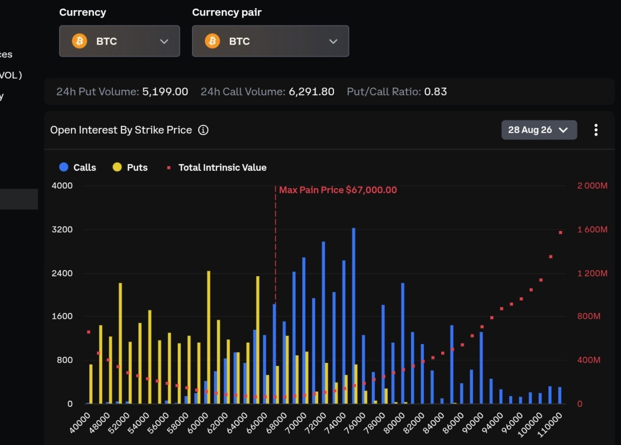Click the blue Calls legend dot
Screen dimensions: 621x445
(64, 167)
